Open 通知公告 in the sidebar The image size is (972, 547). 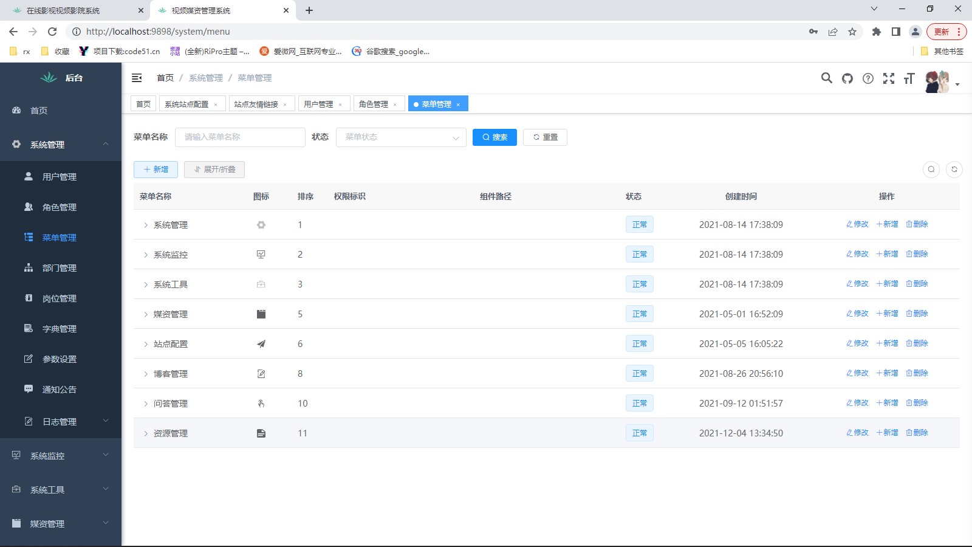(61, 390)
